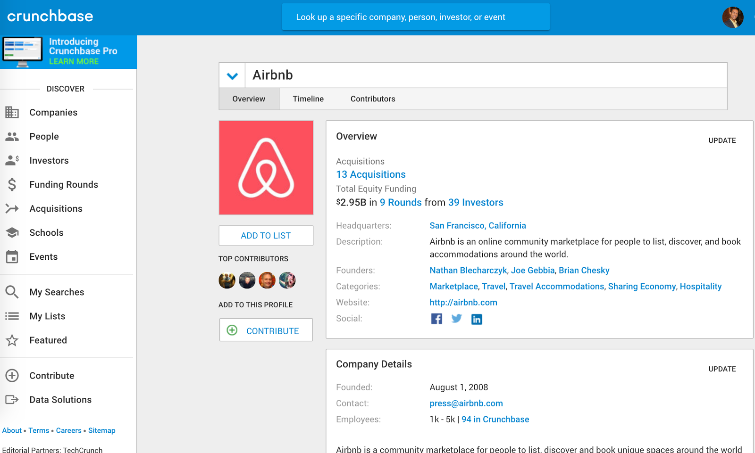Click the Investors icon with dollar sign

coord(12,160)
